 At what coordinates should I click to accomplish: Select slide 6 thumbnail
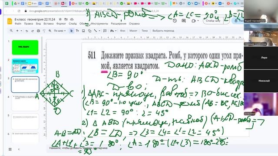pyautogui.click(x=25, y=138)
